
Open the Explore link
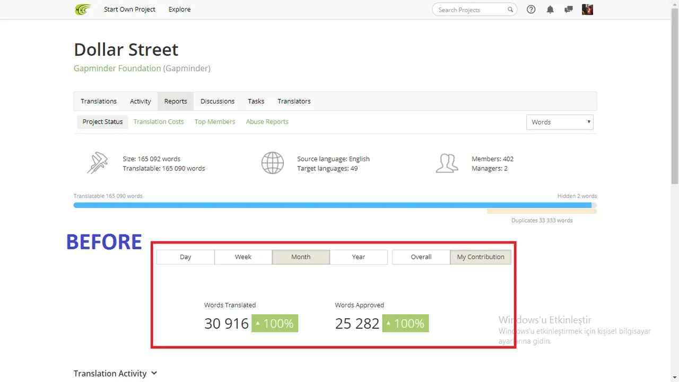click(179, 10)
